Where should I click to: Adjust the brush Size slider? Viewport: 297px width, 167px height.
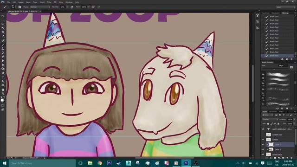274,70
